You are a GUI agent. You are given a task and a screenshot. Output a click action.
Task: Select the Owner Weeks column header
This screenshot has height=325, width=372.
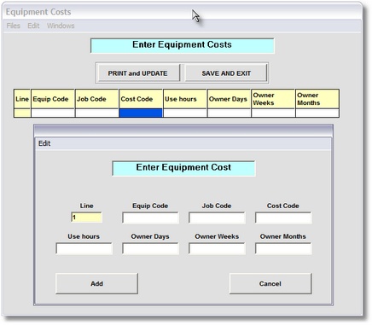tap(273, 99)
